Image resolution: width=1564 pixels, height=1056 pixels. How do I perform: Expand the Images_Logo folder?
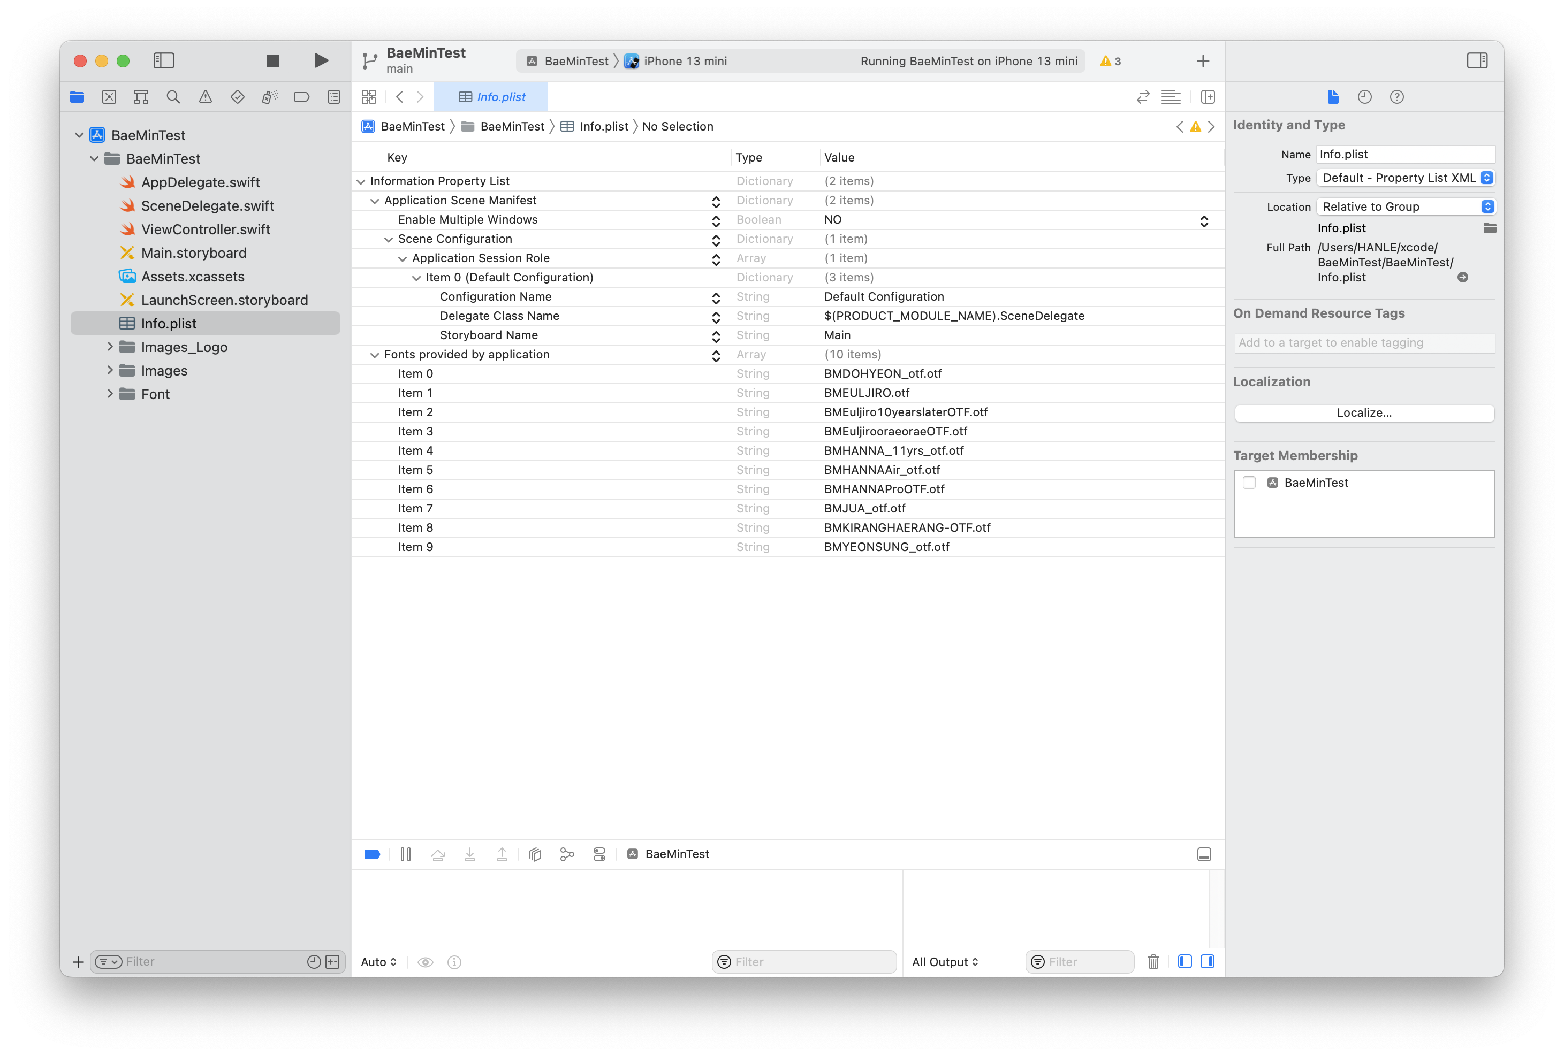click(110, 347)
